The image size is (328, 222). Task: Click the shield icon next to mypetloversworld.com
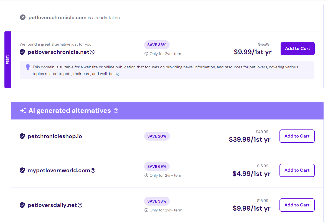tap(22, 170)
